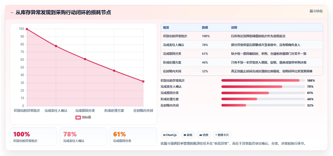This screenshot has width=333, height=156.
Task: Click the 78% value in the table
Action: pos(205,45)
